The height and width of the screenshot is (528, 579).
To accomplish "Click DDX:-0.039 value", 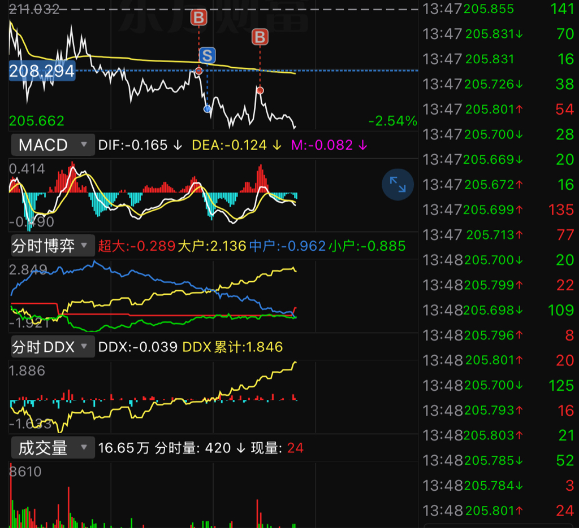I will tap(138, 347).
